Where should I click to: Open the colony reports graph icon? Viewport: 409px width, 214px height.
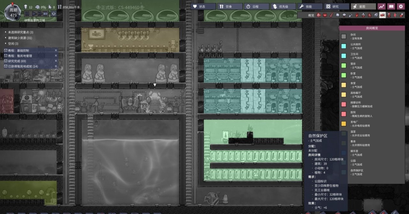382,6
